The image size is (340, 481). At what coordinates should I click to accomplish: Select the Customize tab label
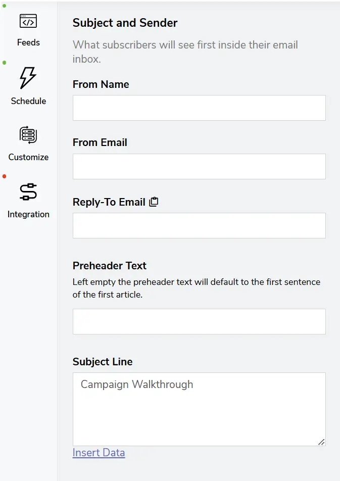tap(28, 157)
